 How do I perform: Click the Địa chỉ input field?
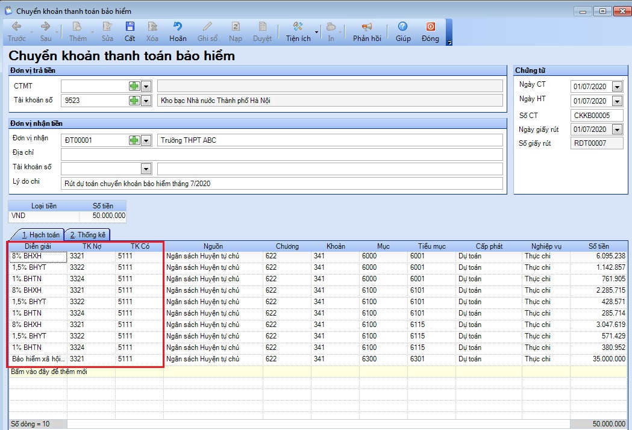click(282, 154)
